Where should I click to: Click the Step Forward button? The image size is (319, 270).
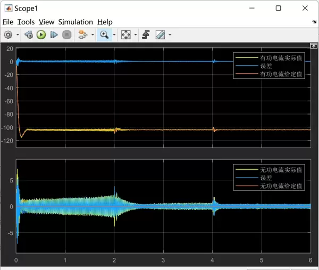pyautogui.click(x=54, y=34)
